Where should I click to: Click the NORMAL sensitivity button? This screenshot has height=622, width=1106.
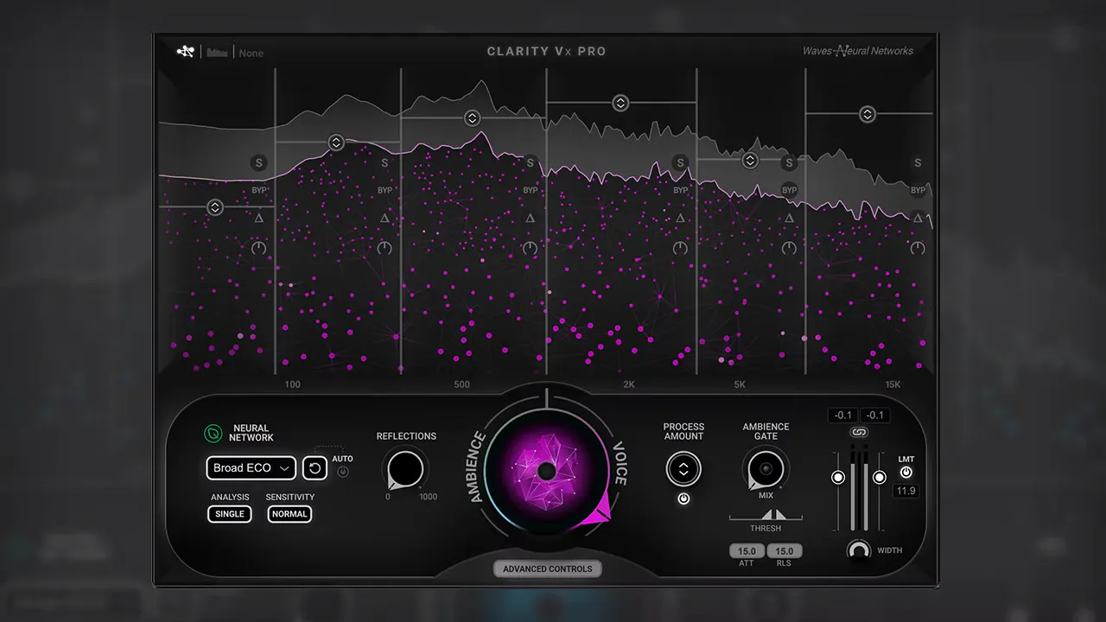coord(289,514)
